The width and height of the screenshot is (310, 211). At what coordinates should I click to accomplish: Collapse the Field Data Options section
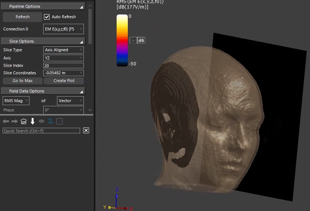coord(43,91)
